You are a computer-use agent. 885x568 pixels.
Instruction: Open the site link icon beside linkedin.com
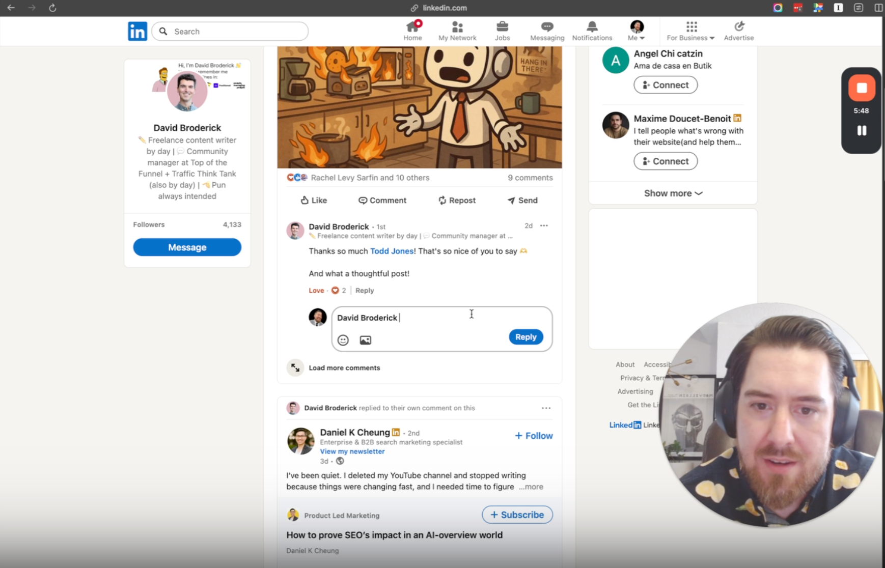[414, 8]
